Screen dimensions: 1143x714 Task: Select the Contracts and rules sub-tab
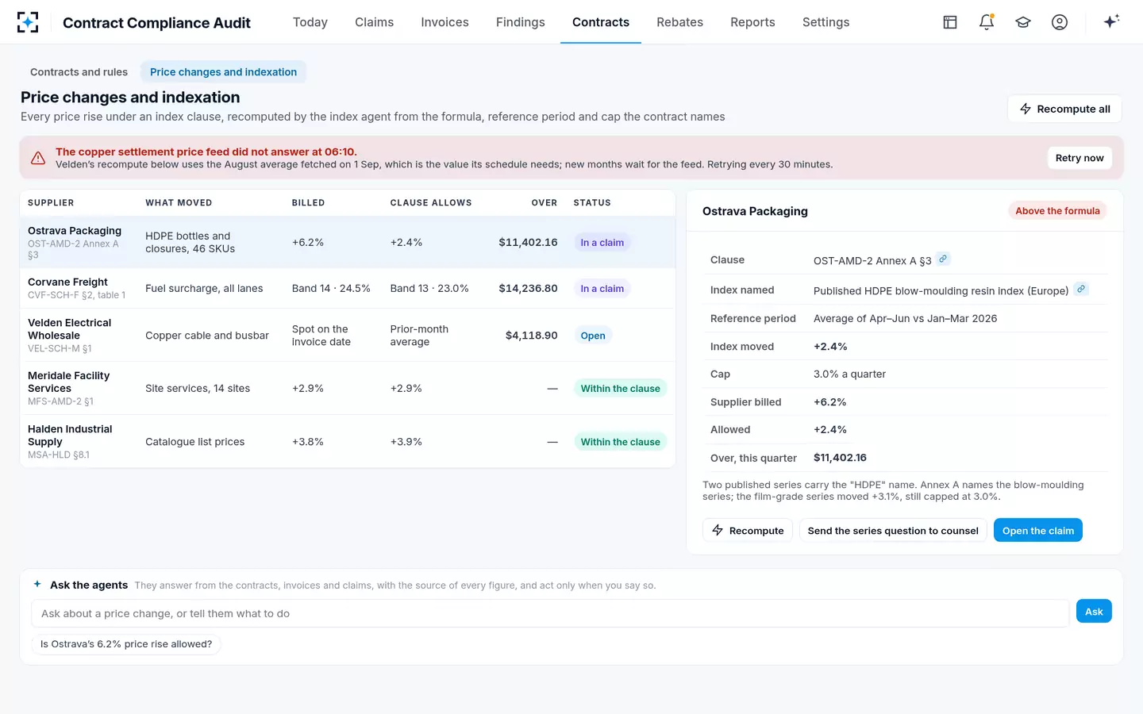(x=79, y=71)
